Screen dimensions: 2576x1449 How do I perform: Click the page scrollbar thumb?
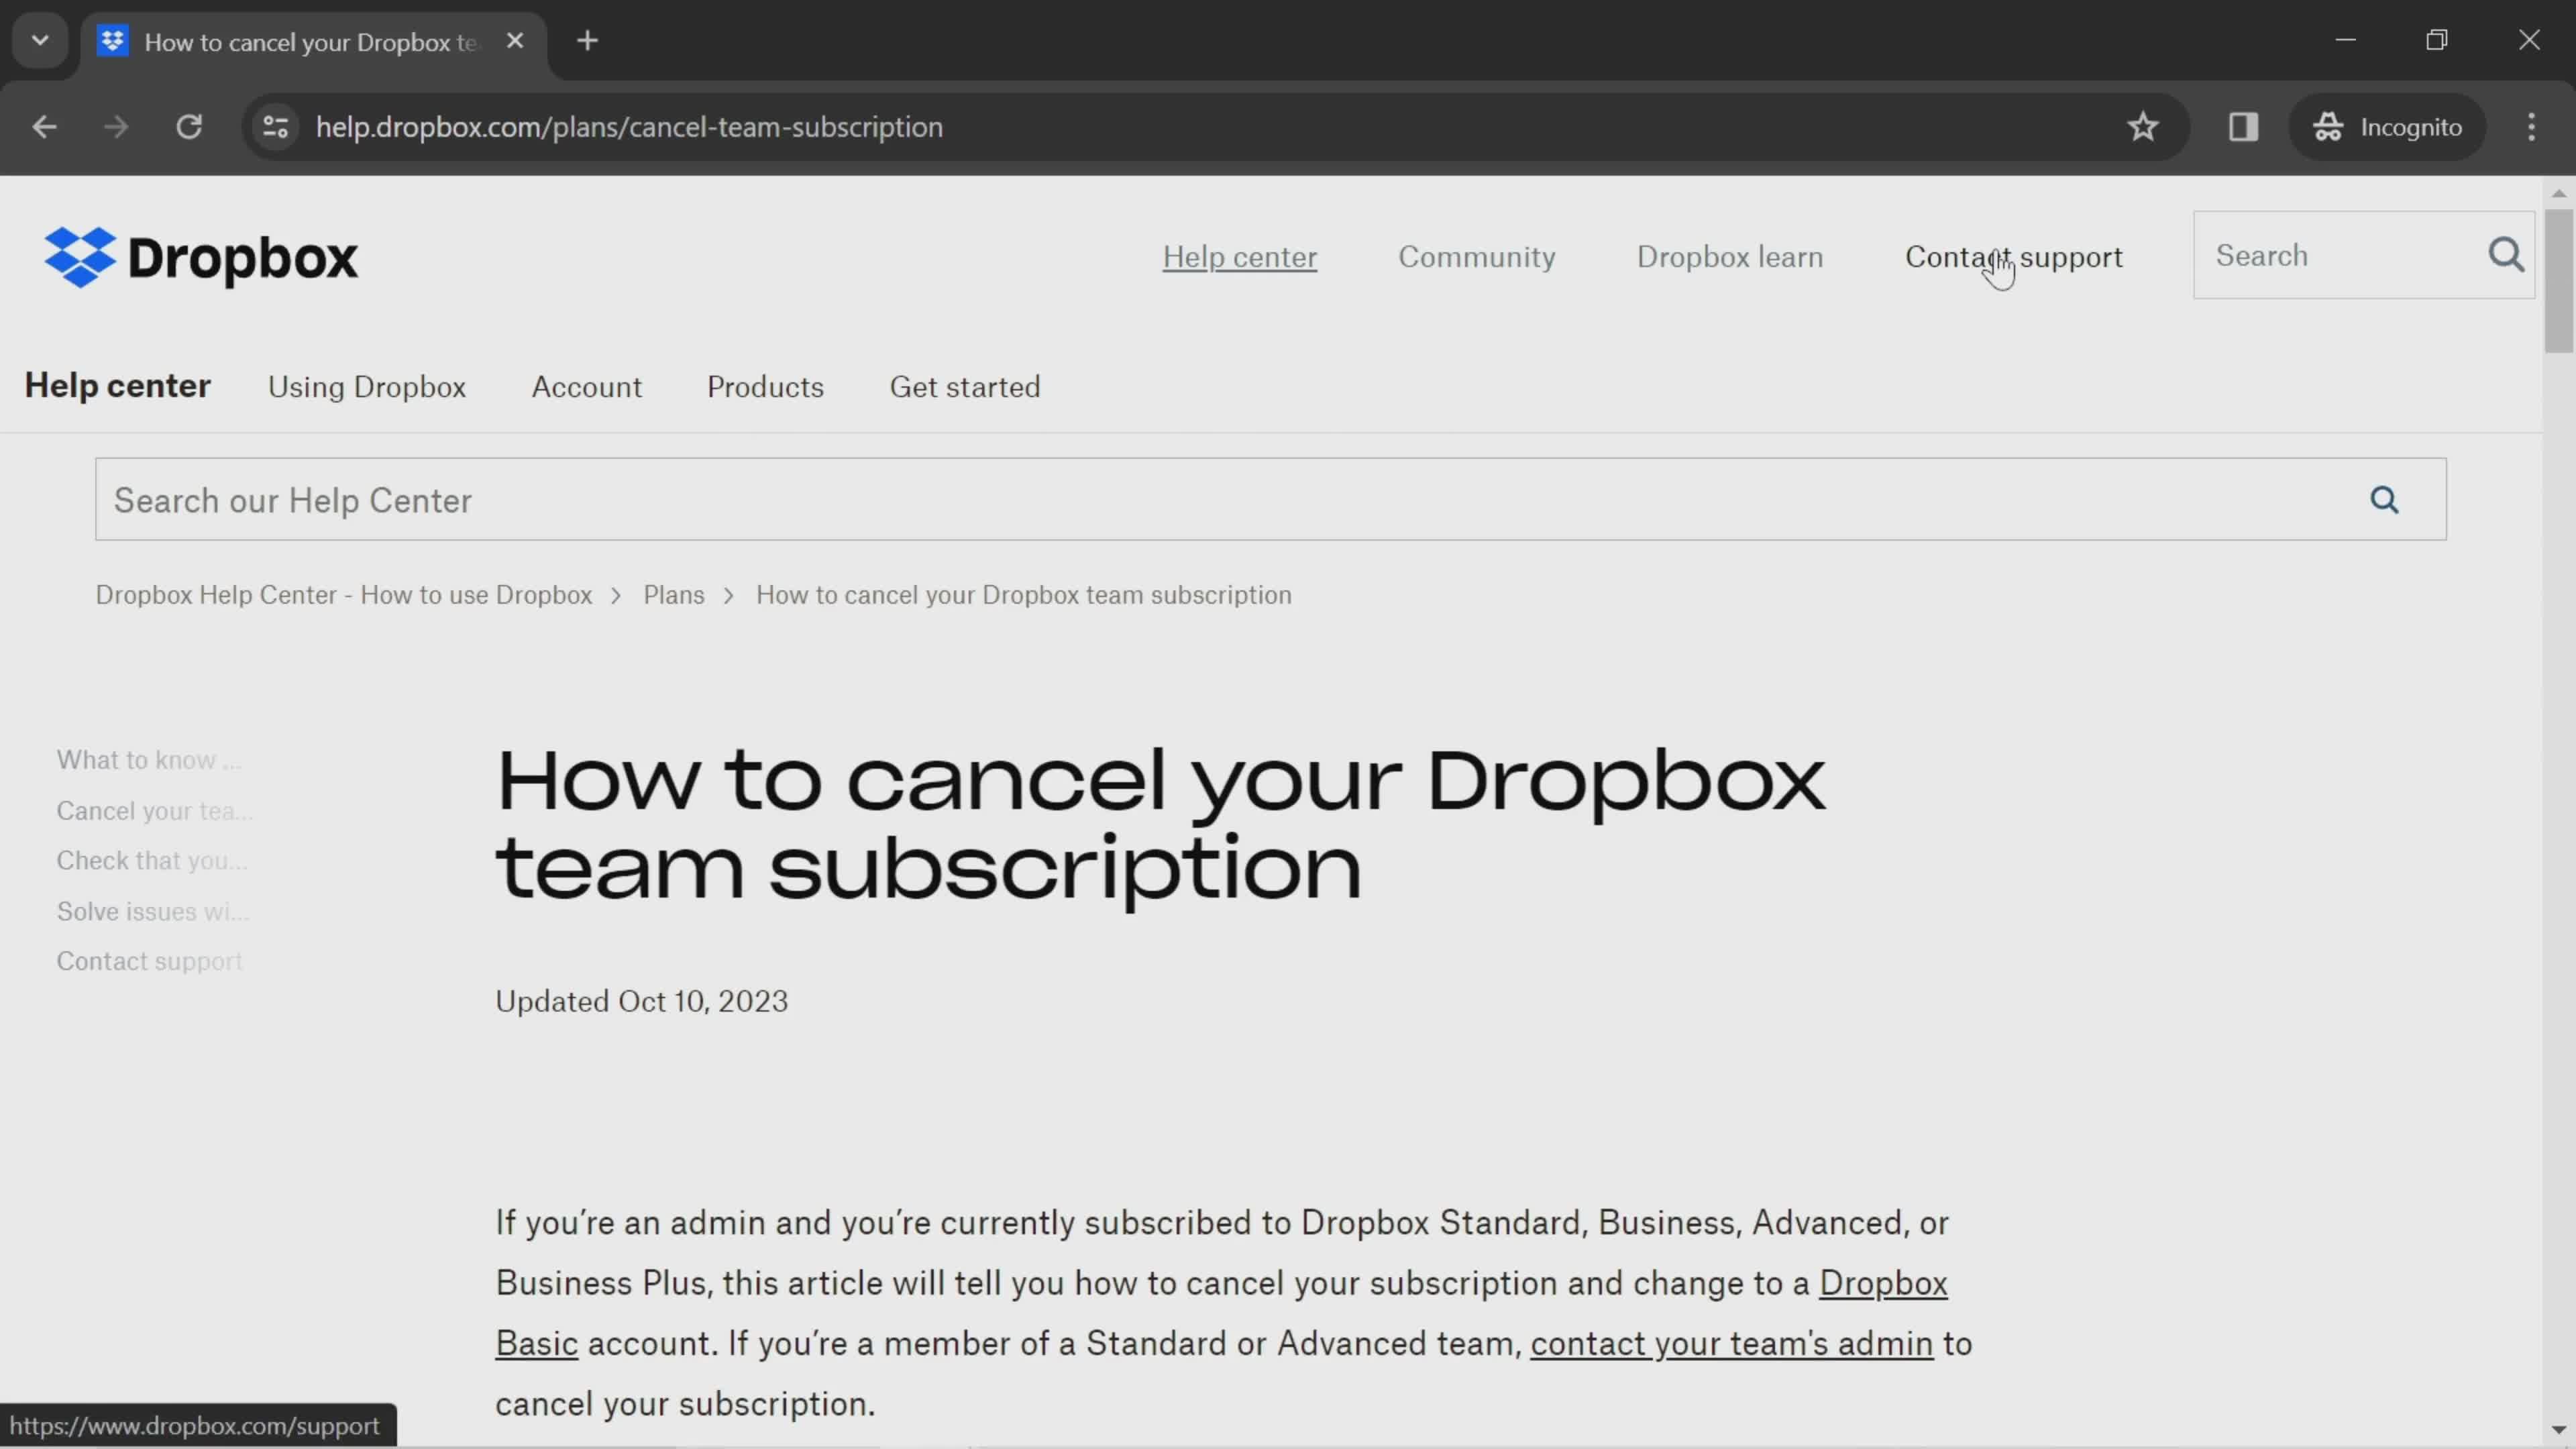[2559, 281]
